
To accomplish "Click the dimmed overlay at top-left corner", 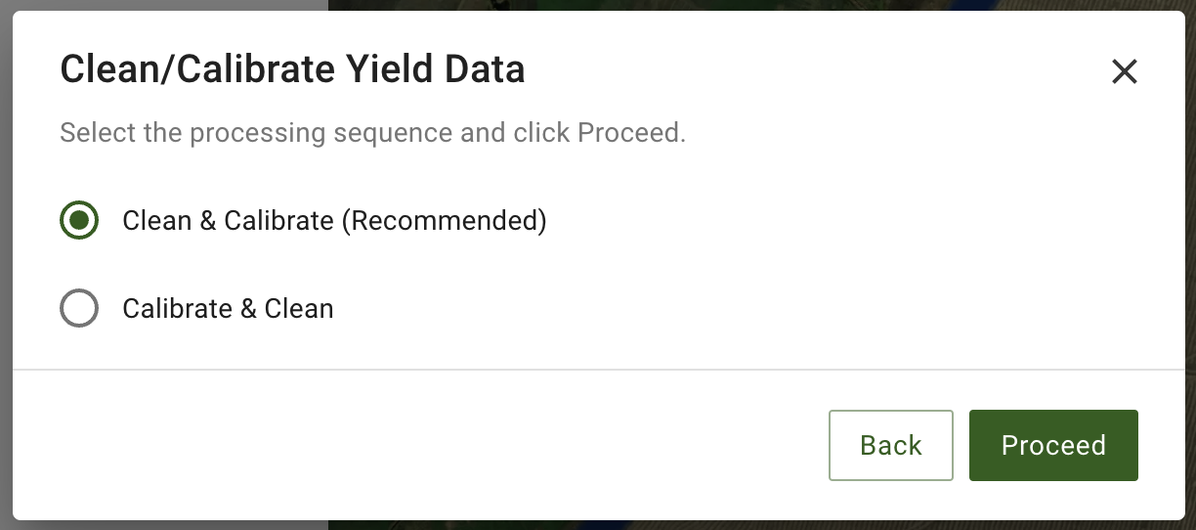I will (5, 5).
